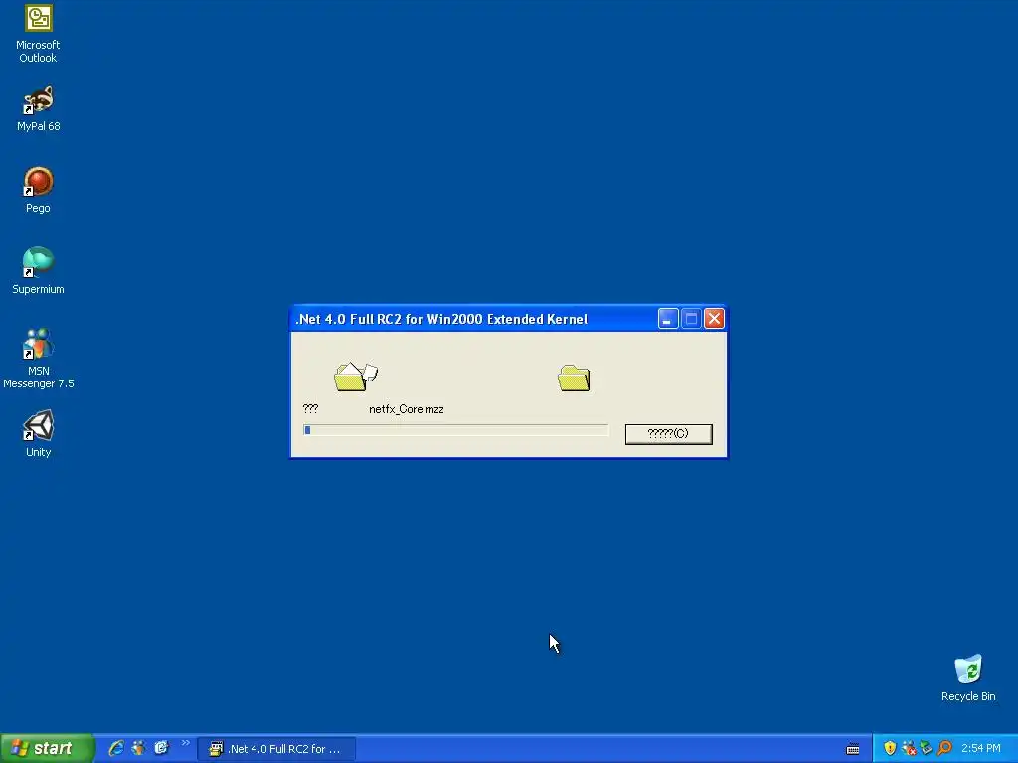The image size is (1018, 763).
Task: Launch Internet Explorer from Quick Launch
Action: click(116, 748)
